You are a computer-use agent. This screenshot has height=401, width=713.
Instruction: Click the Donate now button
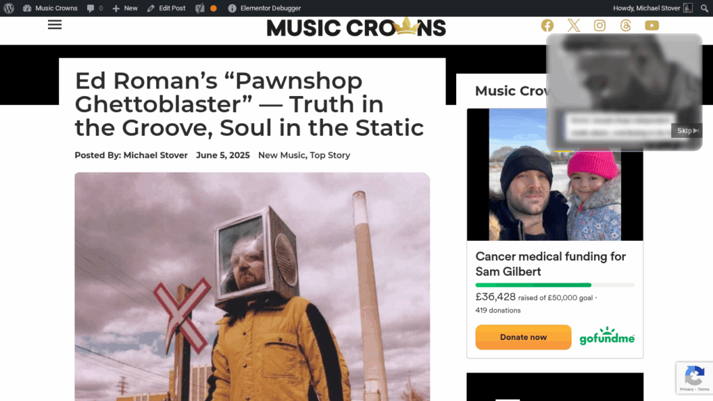[x=523, y=337]
